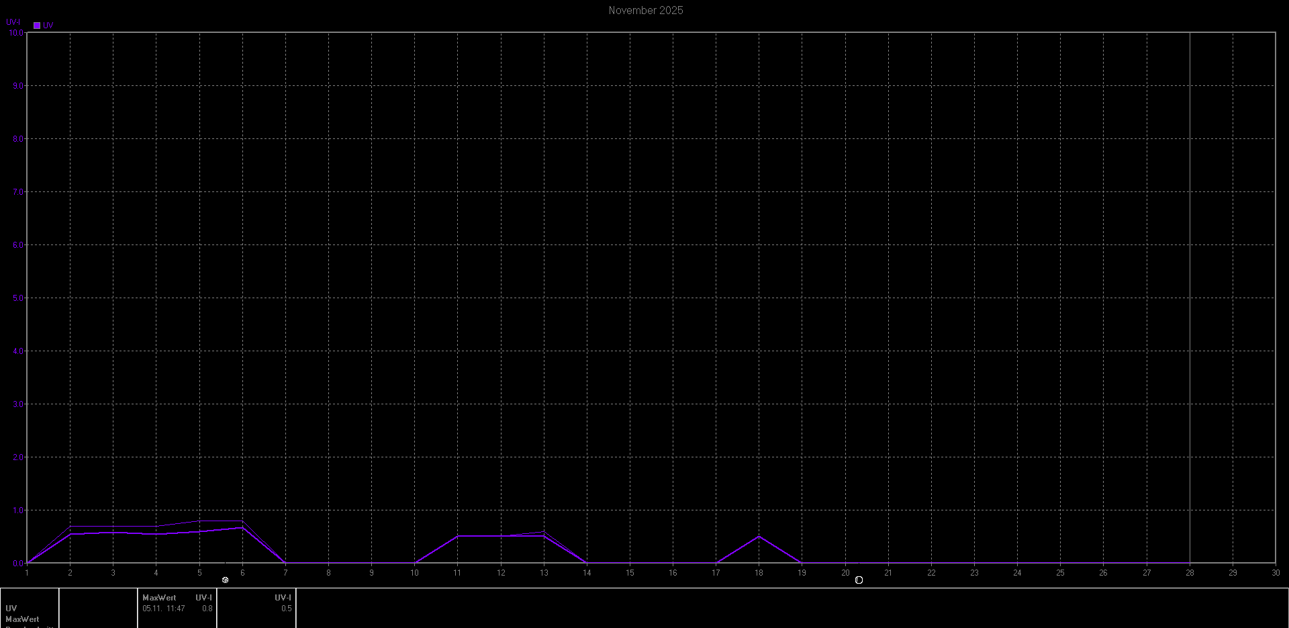Click the 10.0 label on the y-axis
1289x628 pixels.
(15, 33)
